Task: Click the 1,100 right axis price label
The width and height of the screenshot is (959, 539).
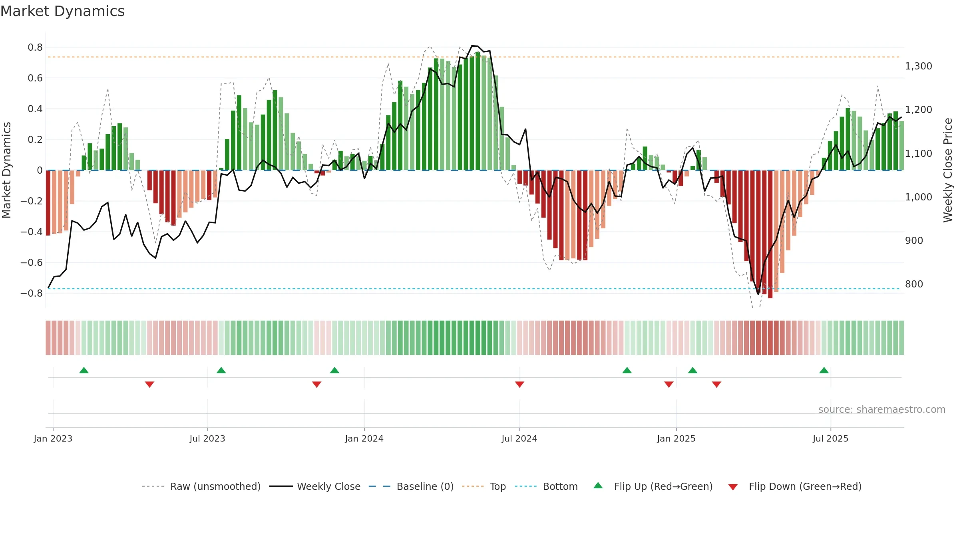Action: [919, 153]
